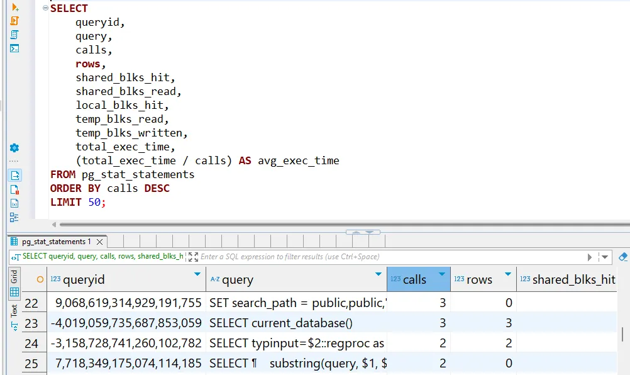Run the SQL statement in a new tab
This screenshot has width=630, height=375.
coord(15,8)
